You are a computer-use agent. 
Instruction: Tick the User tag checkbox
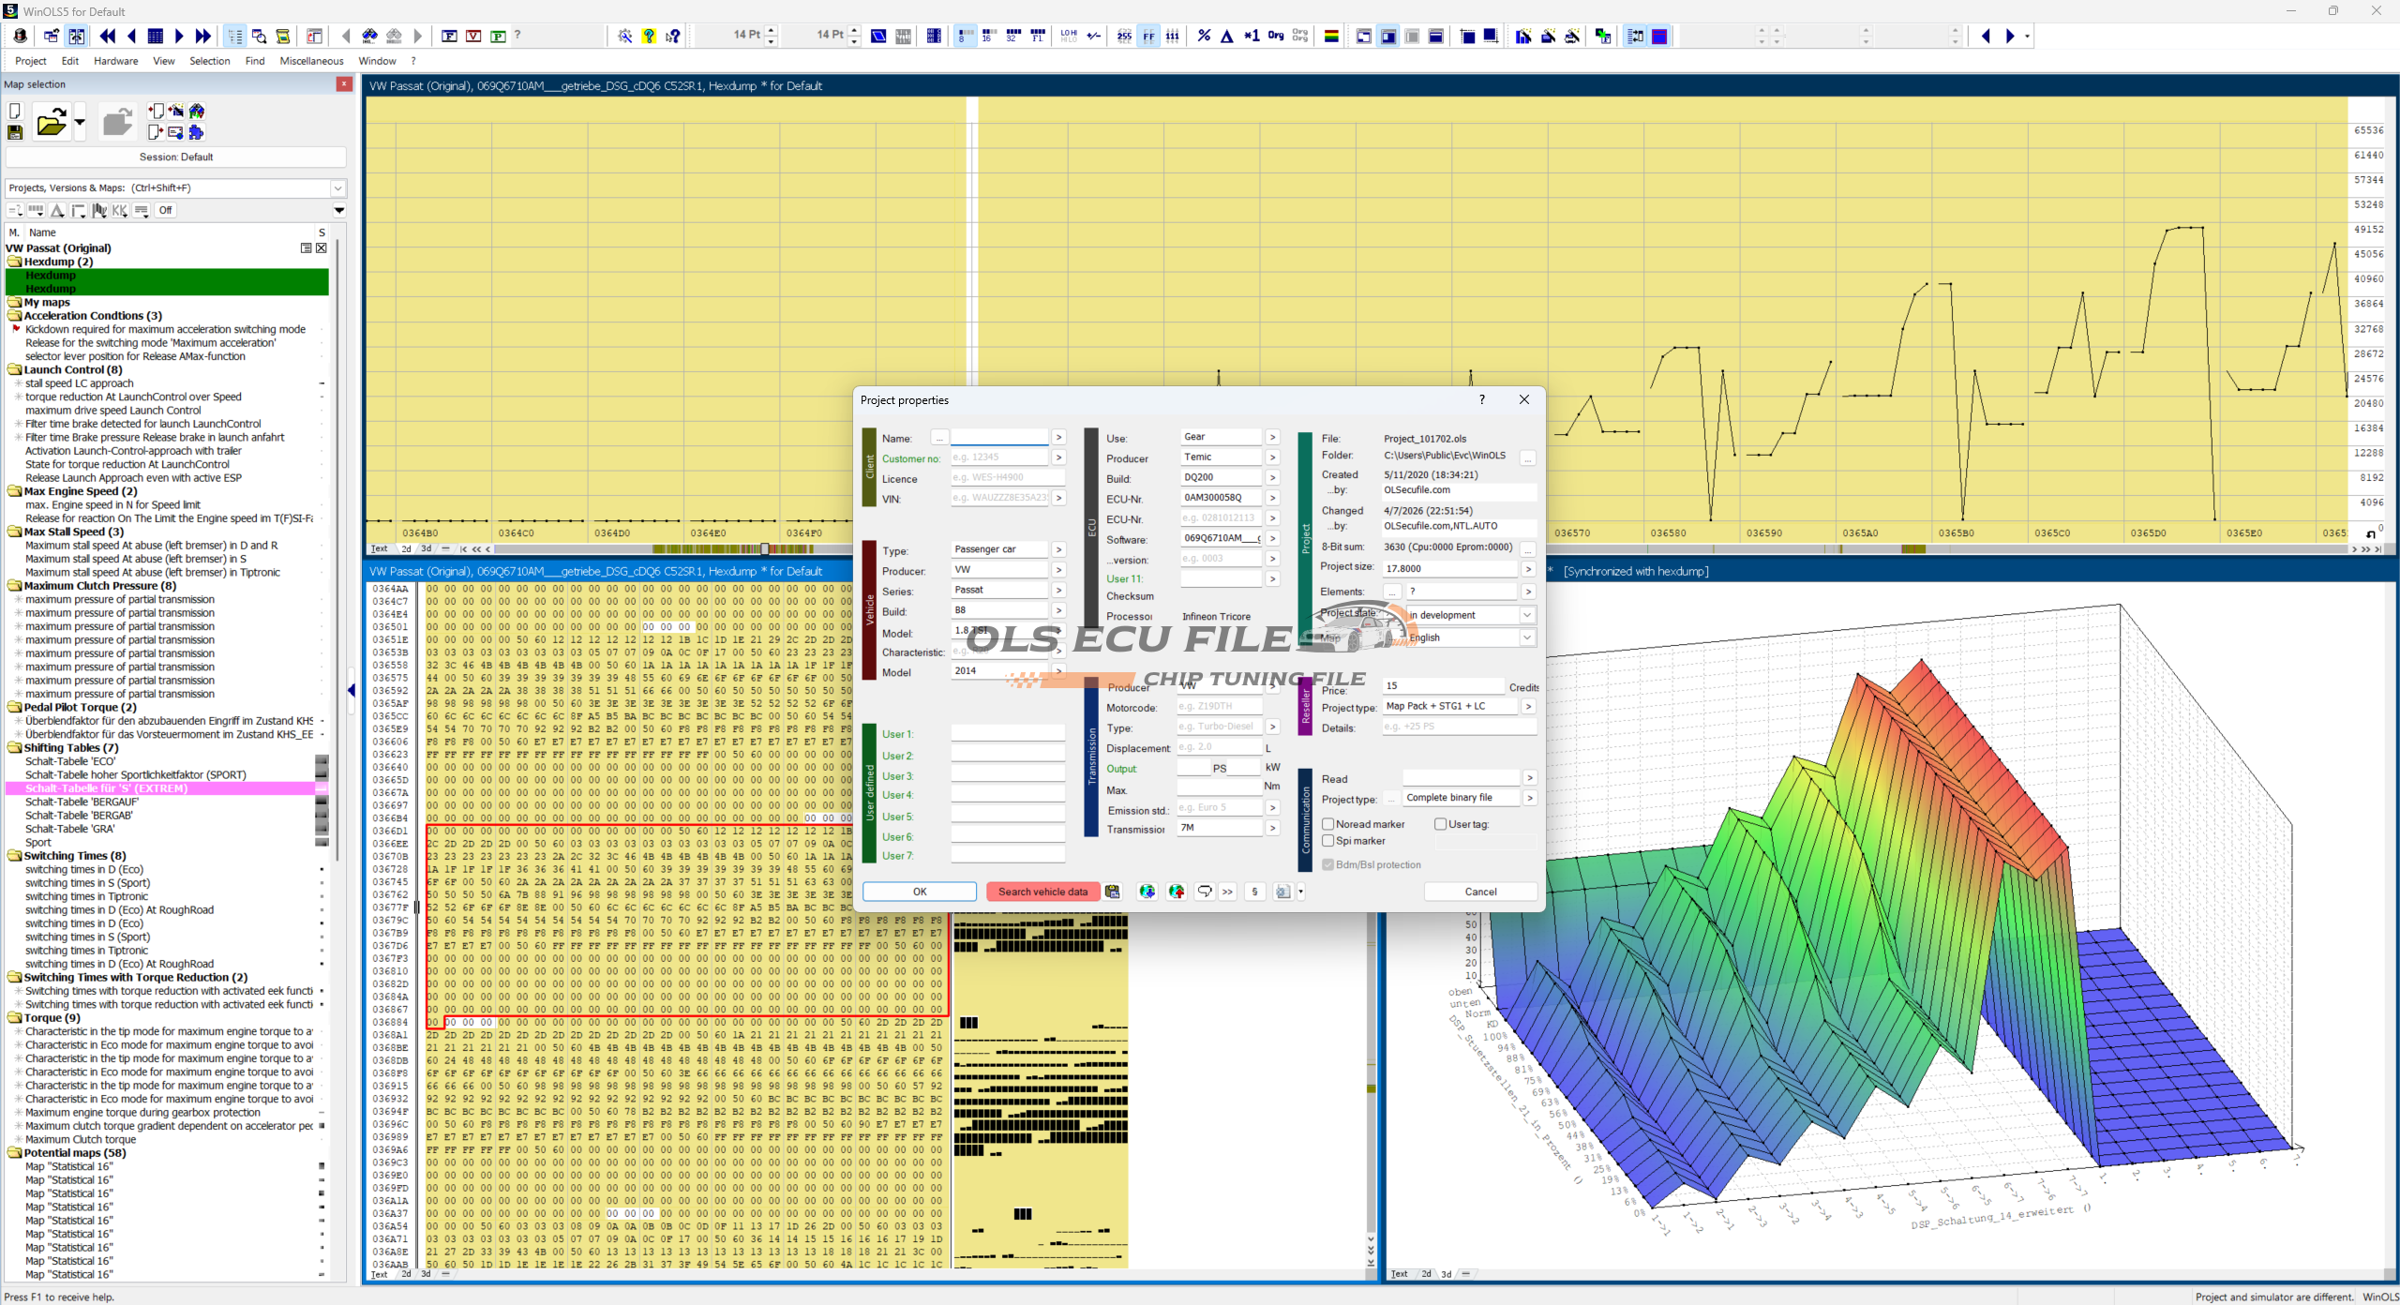pyautogui.click(x=1441, y=824)
